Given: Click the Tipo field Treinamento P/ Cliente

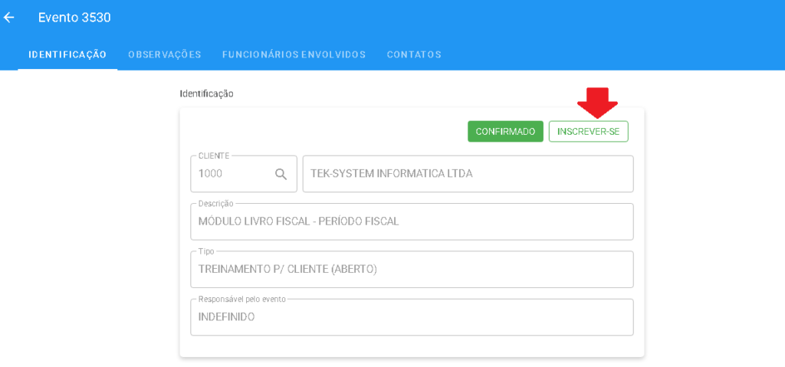Looking at the screenshot, I should point(412,270).
